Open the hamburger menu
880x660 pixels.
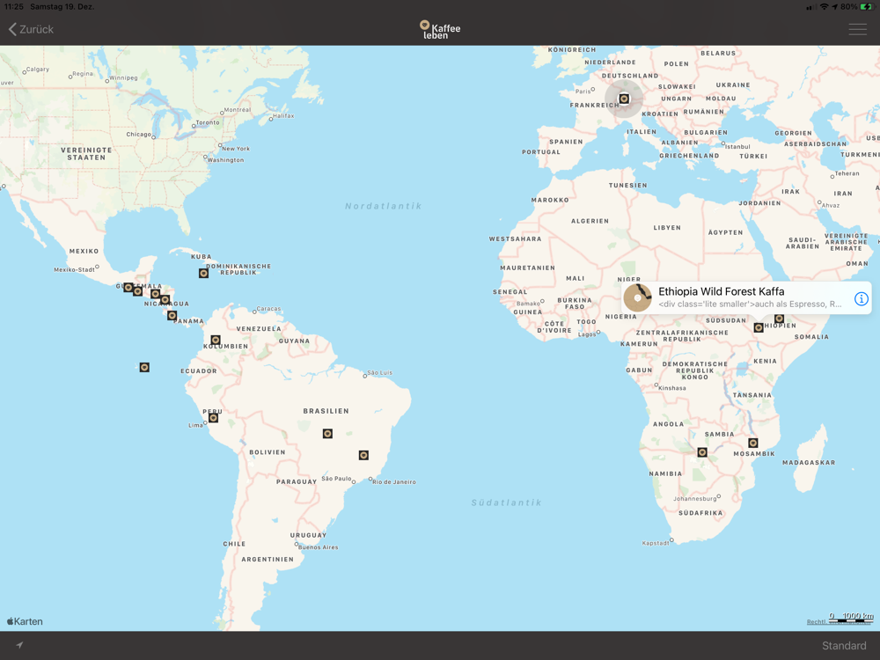857,29
